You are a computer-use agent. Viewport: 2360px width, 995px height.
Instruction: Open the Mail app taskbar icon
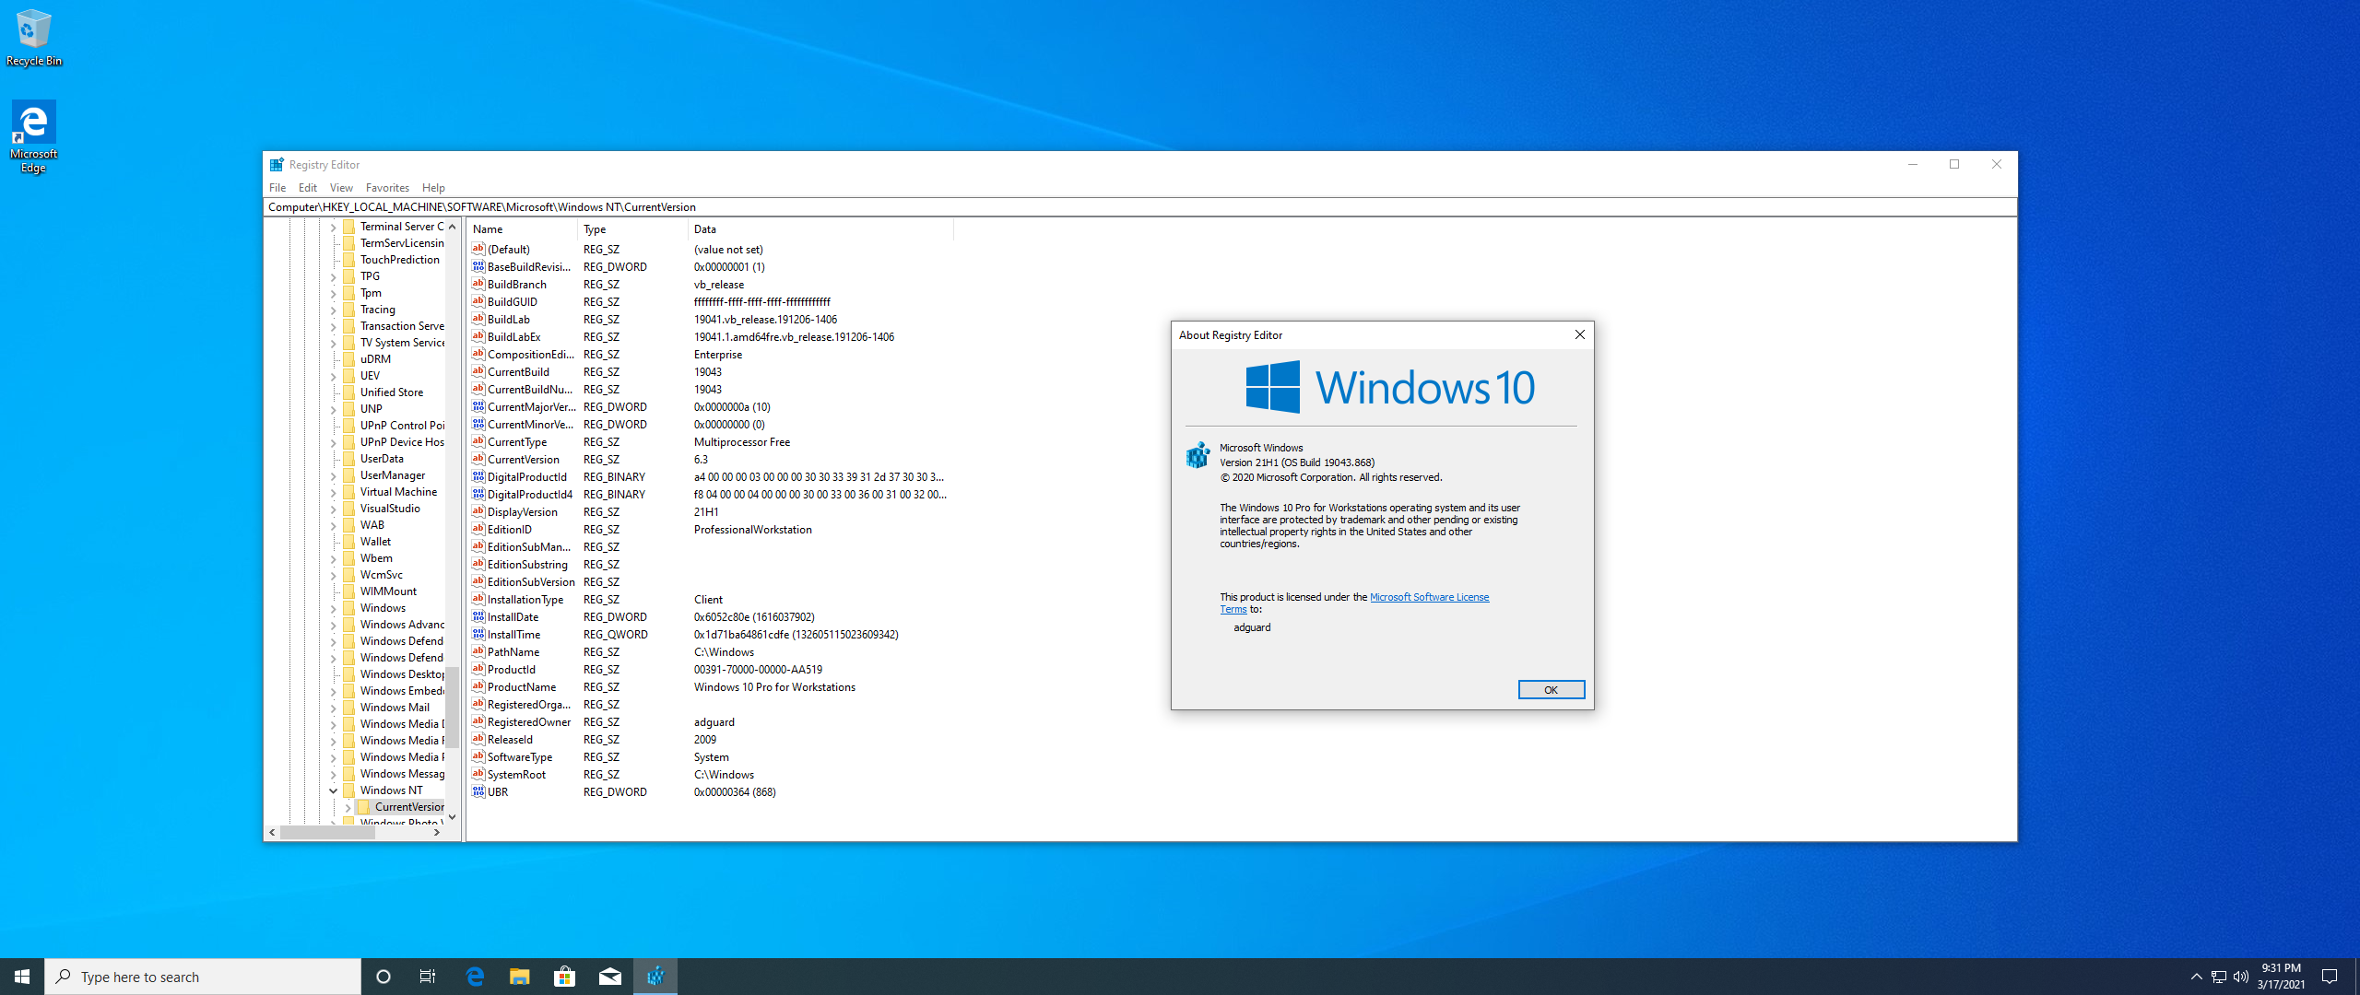pos(610,977)
